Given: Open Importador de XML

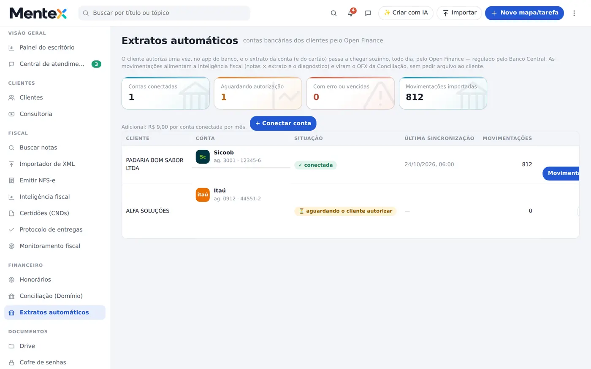Looking at the screenshot, I should click(55, 164).
